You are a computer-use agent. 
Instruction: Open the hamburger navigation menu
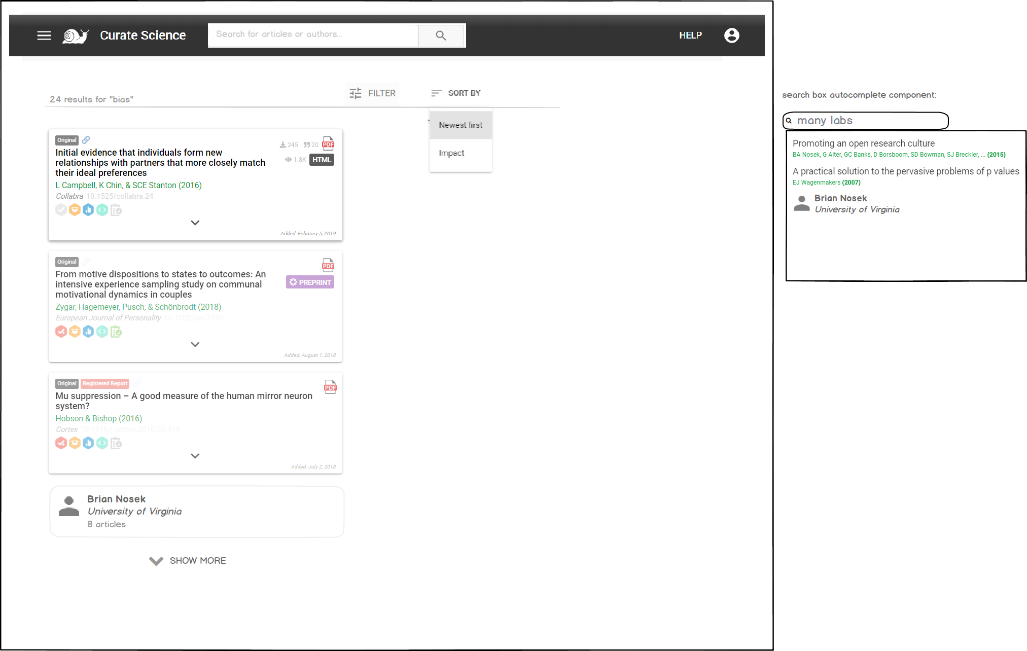[44, 35]
